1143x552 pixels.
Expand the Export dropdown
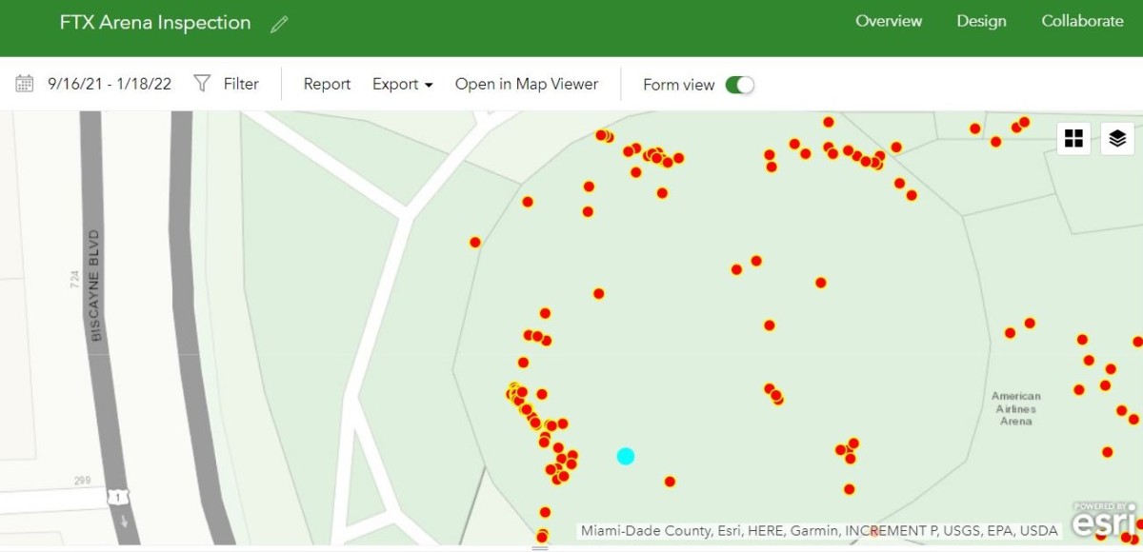[x=403, y=84]
